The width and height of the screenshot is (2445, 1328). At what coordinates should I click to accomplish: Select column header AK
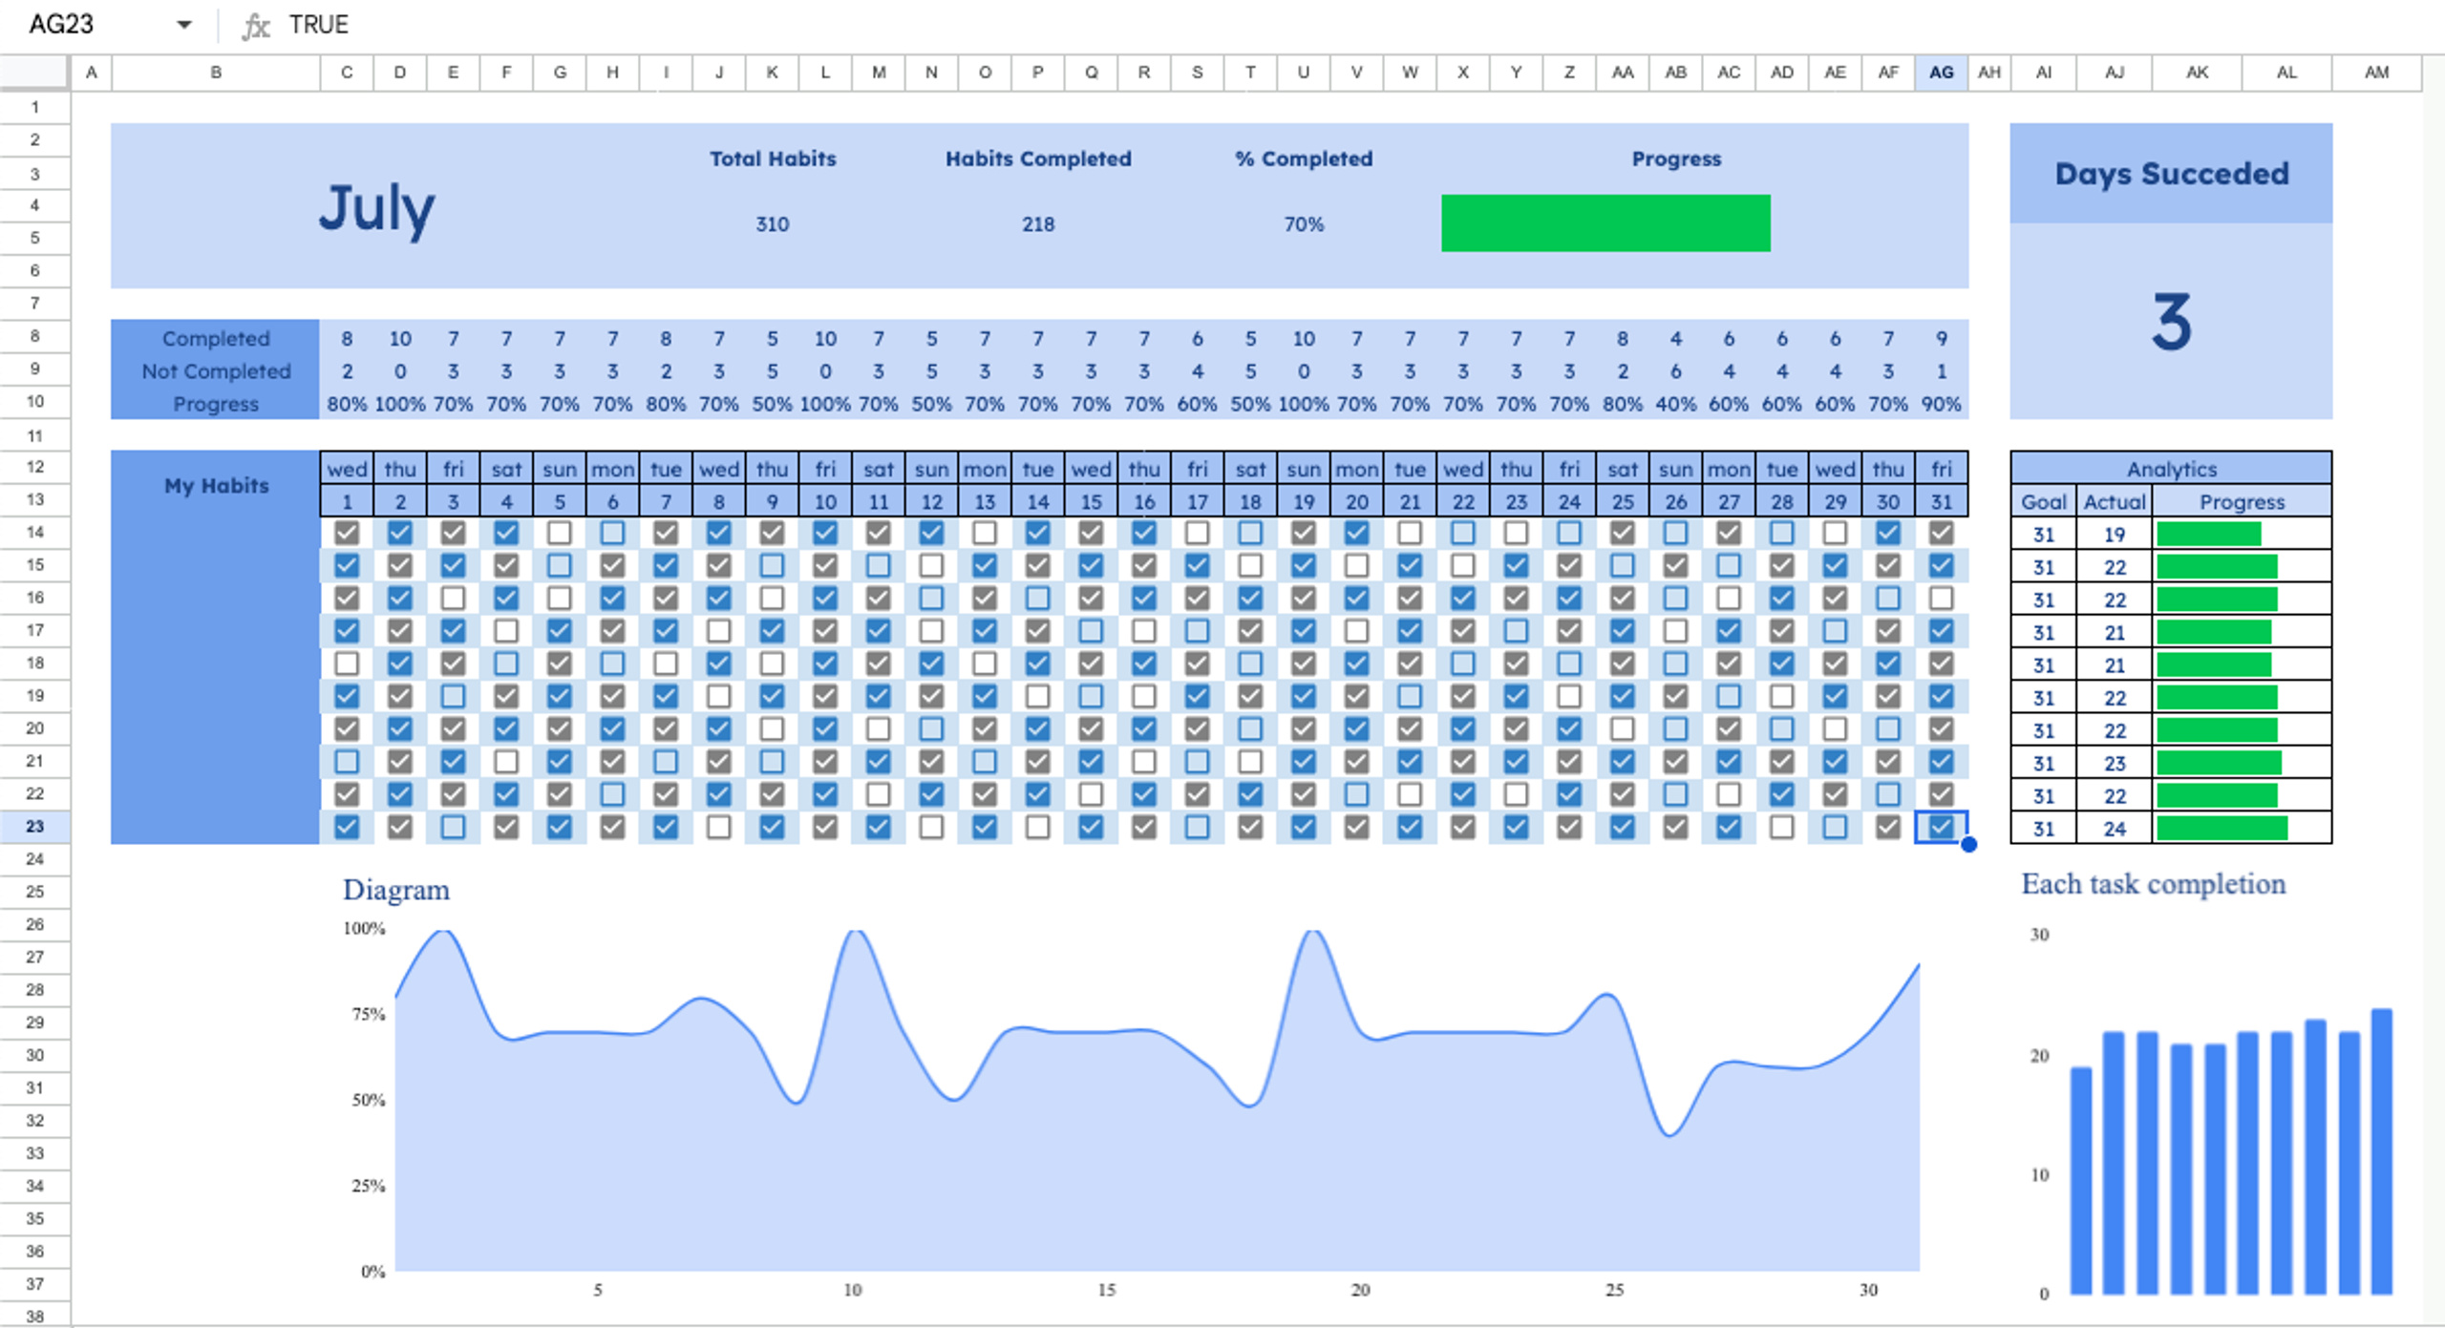pos(2197,72)
